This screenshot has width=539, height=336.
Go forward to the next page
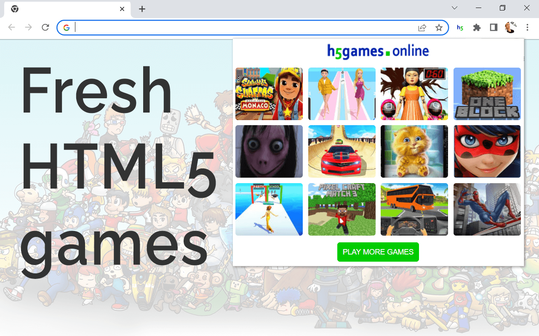(29, 28)
